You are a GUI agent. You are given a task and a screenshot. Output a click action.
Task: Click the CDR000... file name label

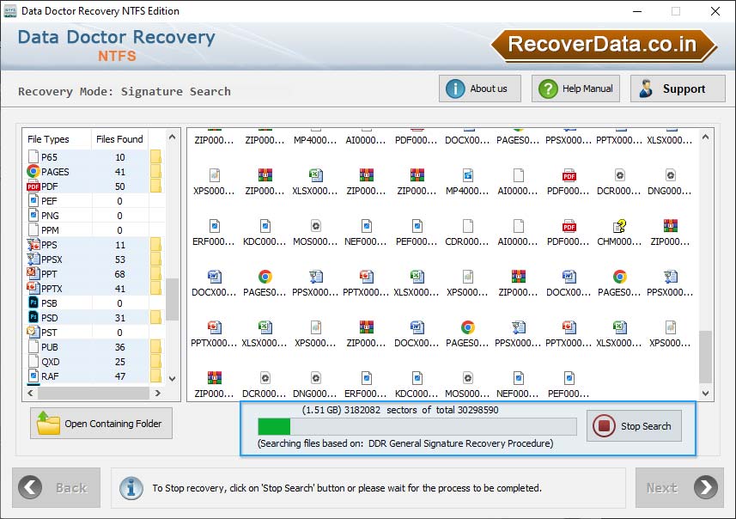coord(467,241)
